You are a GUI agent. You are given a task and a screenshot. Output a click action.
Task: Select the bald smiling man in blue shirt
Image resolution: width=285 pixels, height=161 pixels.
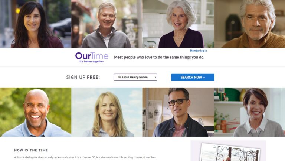click(36, 112)
